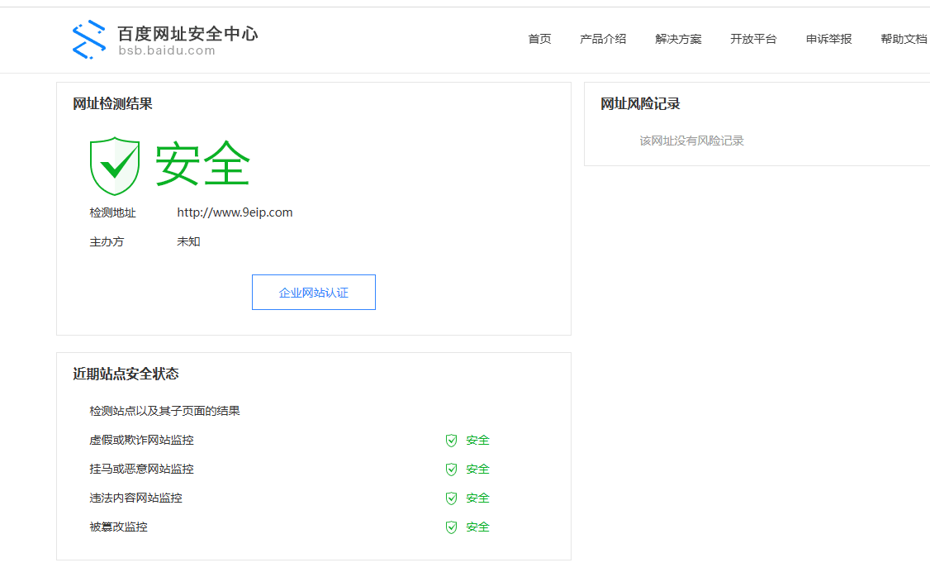Open 产品介绍 menu item
Screen dimensions: 930x577
[603, 39]
